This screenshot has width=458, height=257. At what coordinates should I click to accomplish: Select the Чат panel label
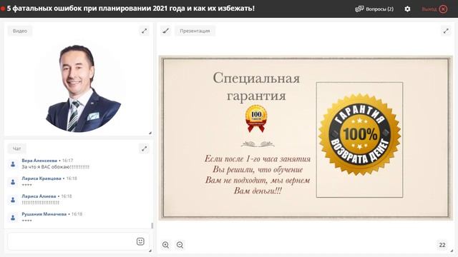coord(16,148)
